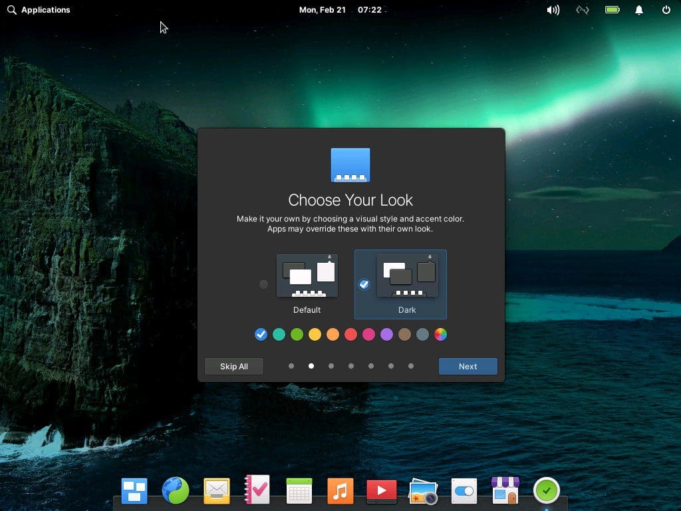Image resolution: width=681 pixels, height=511 pixels.
Task: Click the Skip All button
Action: (x=234, y=367)
